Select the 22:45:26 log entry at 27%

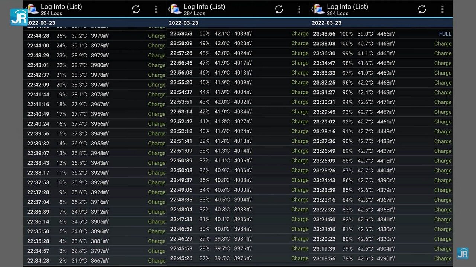(x=238, y=258)
